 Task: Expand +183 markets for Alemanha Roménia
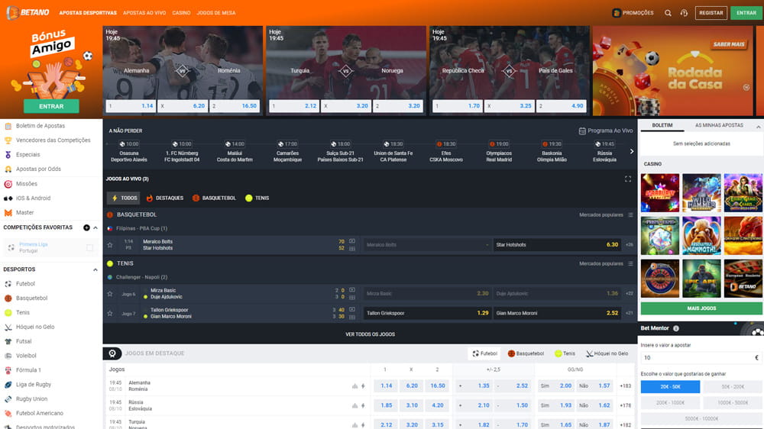(625, 386)
